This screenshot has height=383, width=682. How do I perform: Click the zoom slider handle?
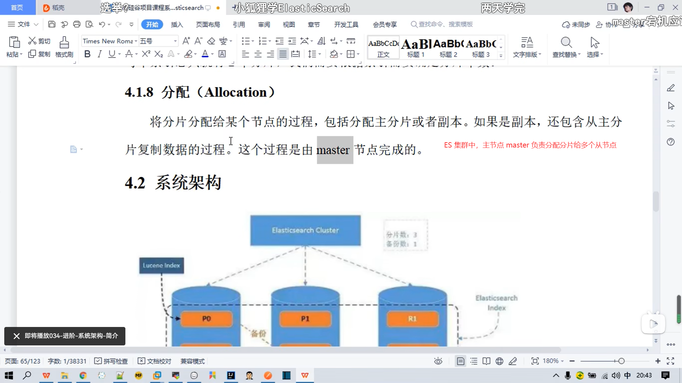click(x=621, y=361)
